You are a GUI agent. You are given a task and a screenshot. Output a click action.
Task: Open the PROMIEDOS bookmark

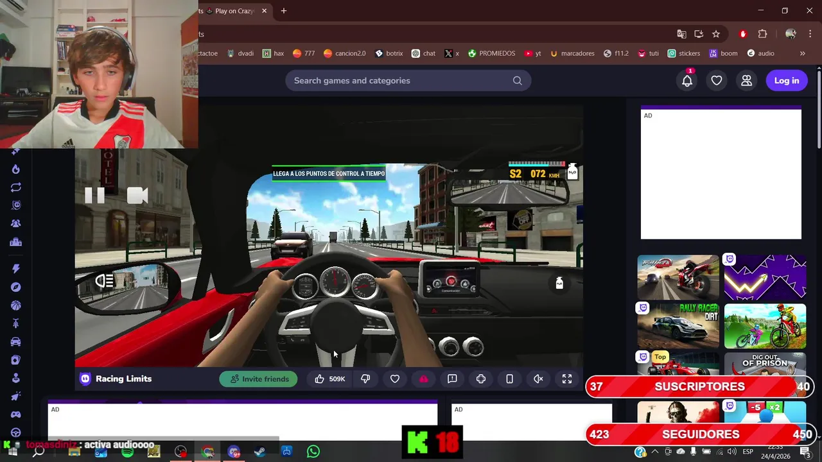point(491,53)
